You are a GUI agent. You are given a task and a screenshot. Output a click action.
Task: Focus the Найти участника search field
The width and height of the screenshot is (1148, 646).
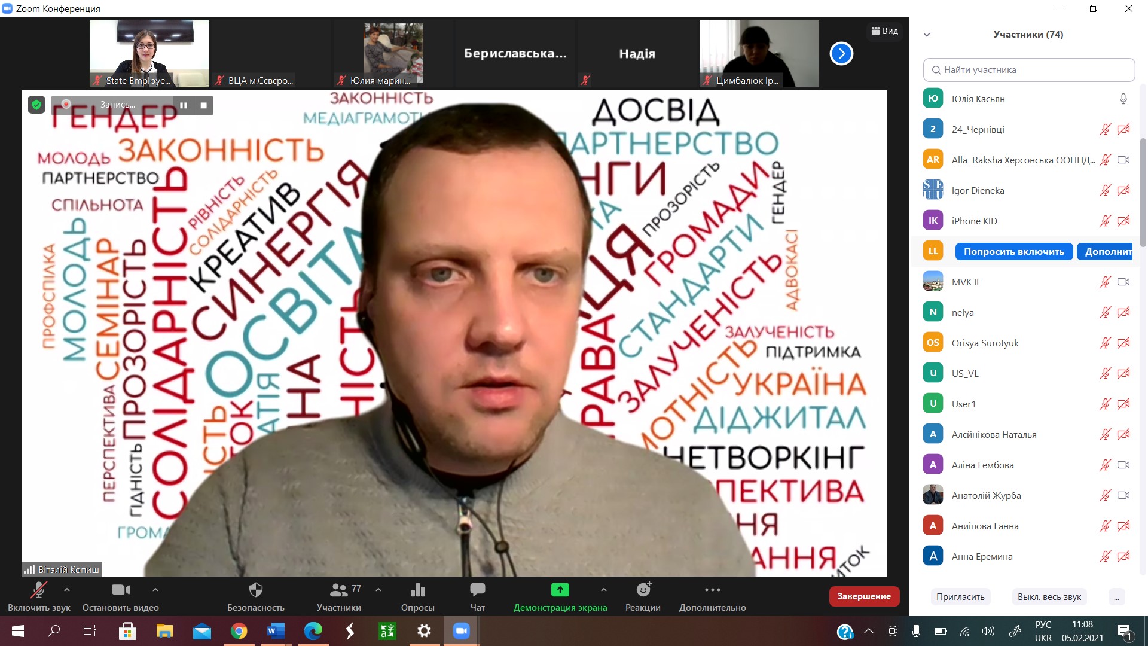coord(1029,70)
